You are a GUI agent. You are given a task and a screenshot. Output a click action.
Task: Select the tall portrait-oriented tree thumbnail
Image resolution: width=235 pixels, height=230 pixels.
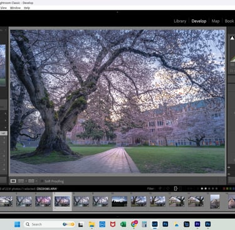coord(215,201)
